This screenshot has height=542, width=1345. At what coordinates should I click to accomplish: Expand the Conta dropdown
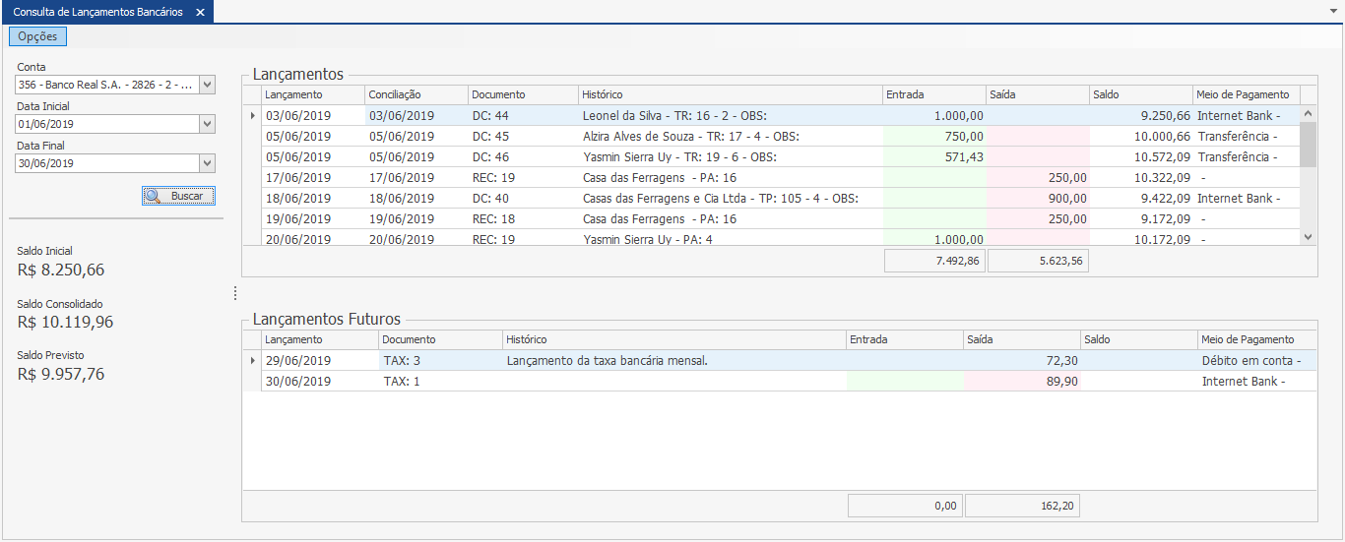[x=207, y=85]
